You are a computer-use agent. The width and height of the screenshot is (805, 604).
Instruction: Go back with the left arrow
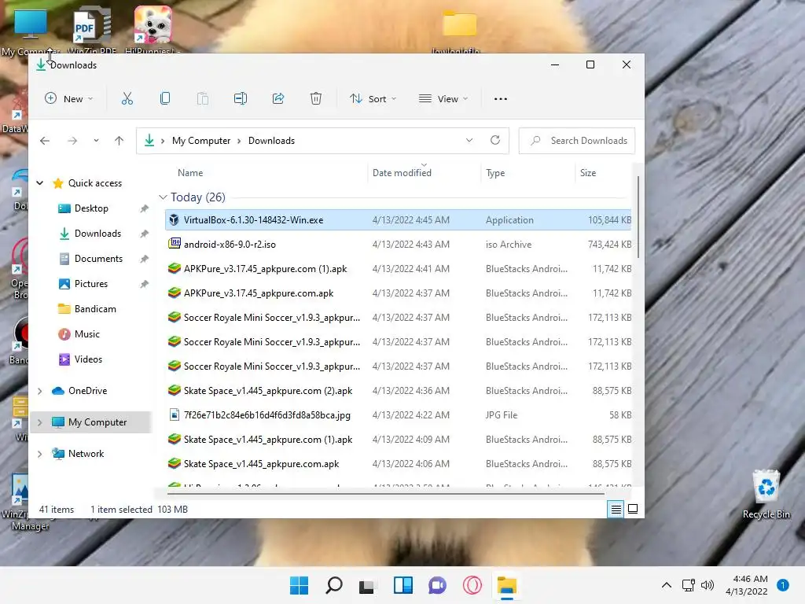45,141
